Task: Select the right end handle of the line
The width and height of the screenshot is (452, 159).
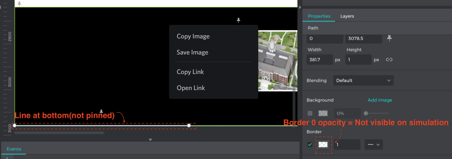Action: click(x=189, y=126)
